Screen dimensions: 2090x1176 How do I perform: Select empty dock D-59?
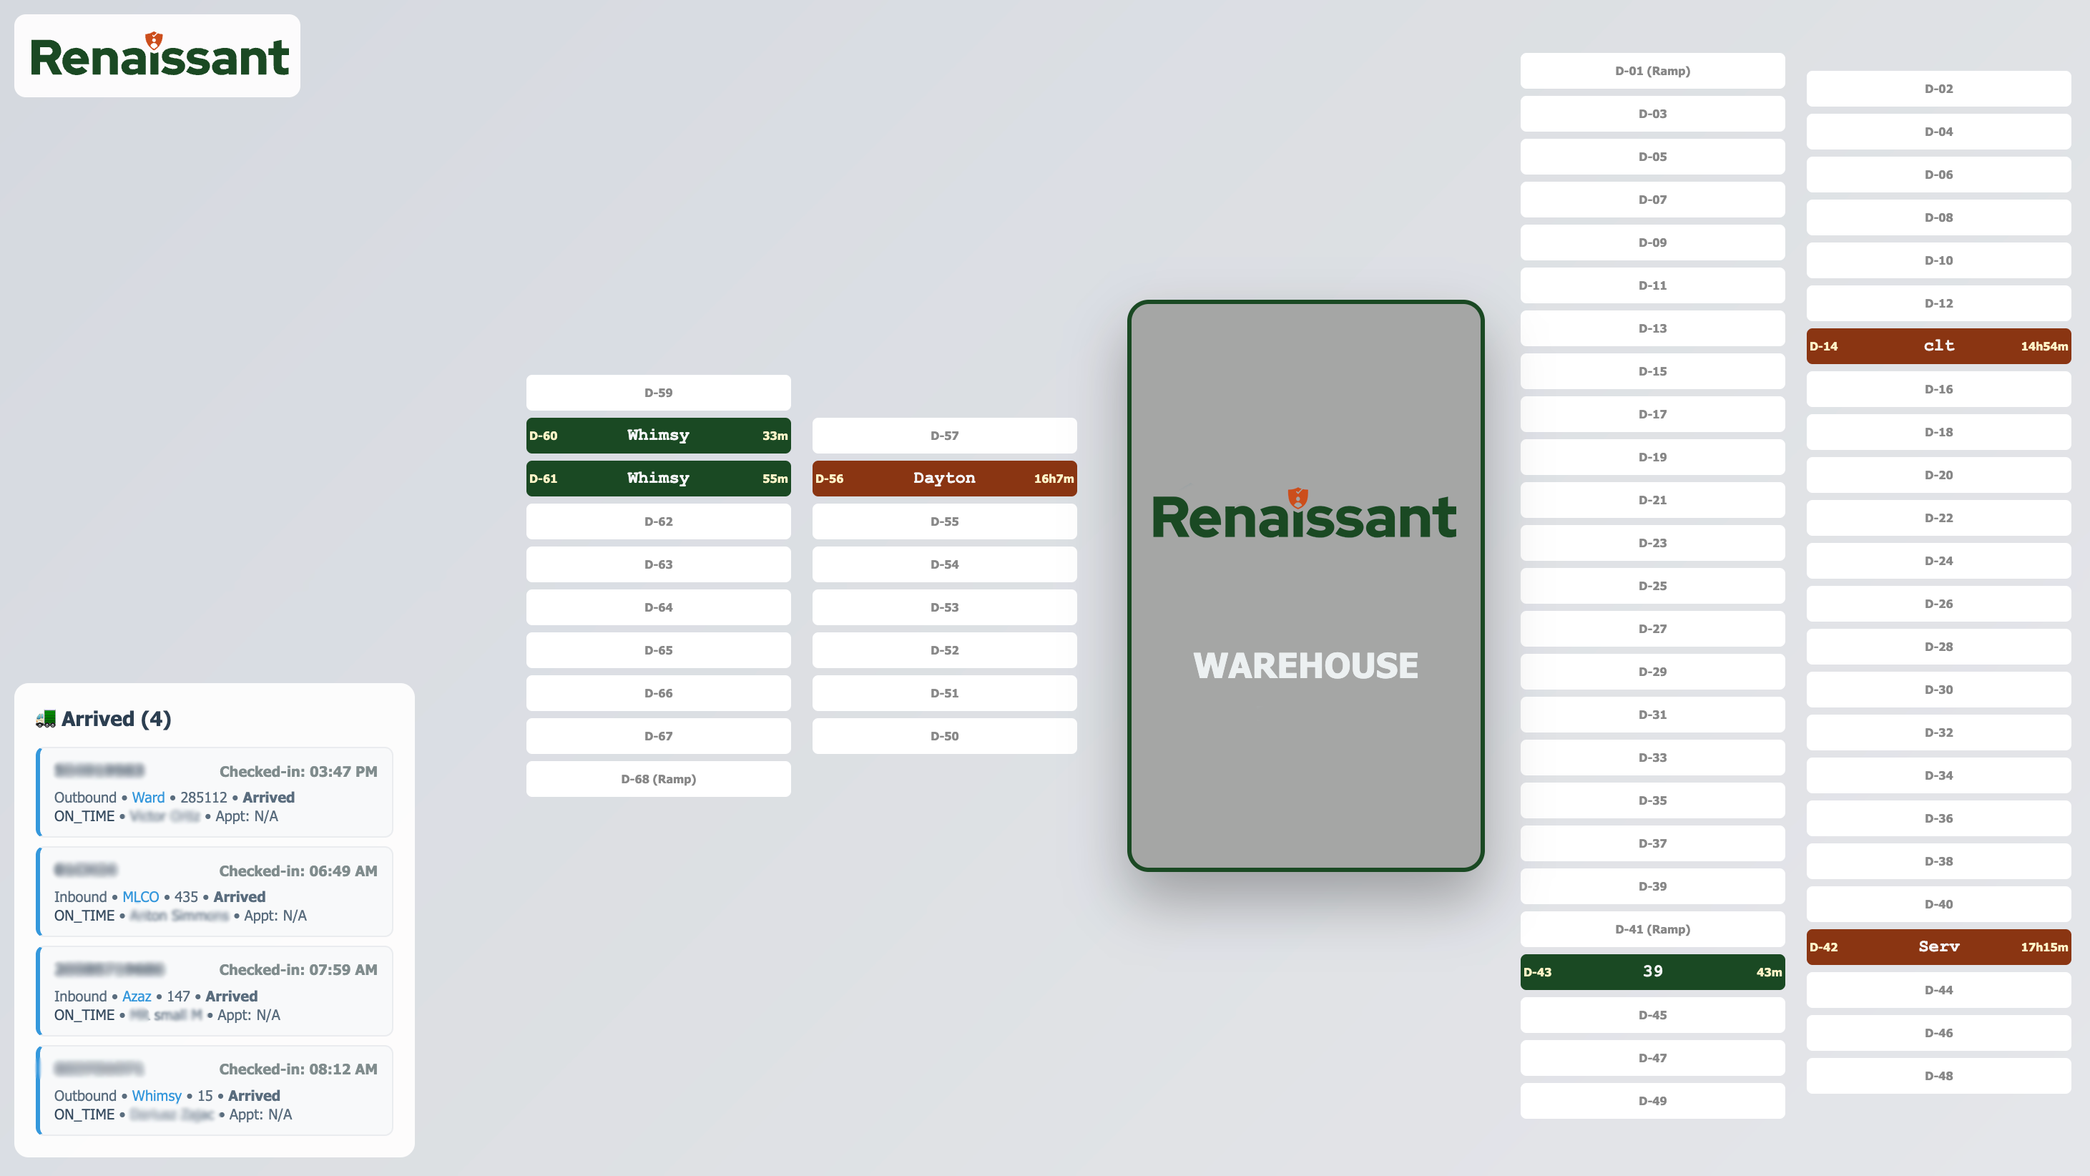coord(658,393)
